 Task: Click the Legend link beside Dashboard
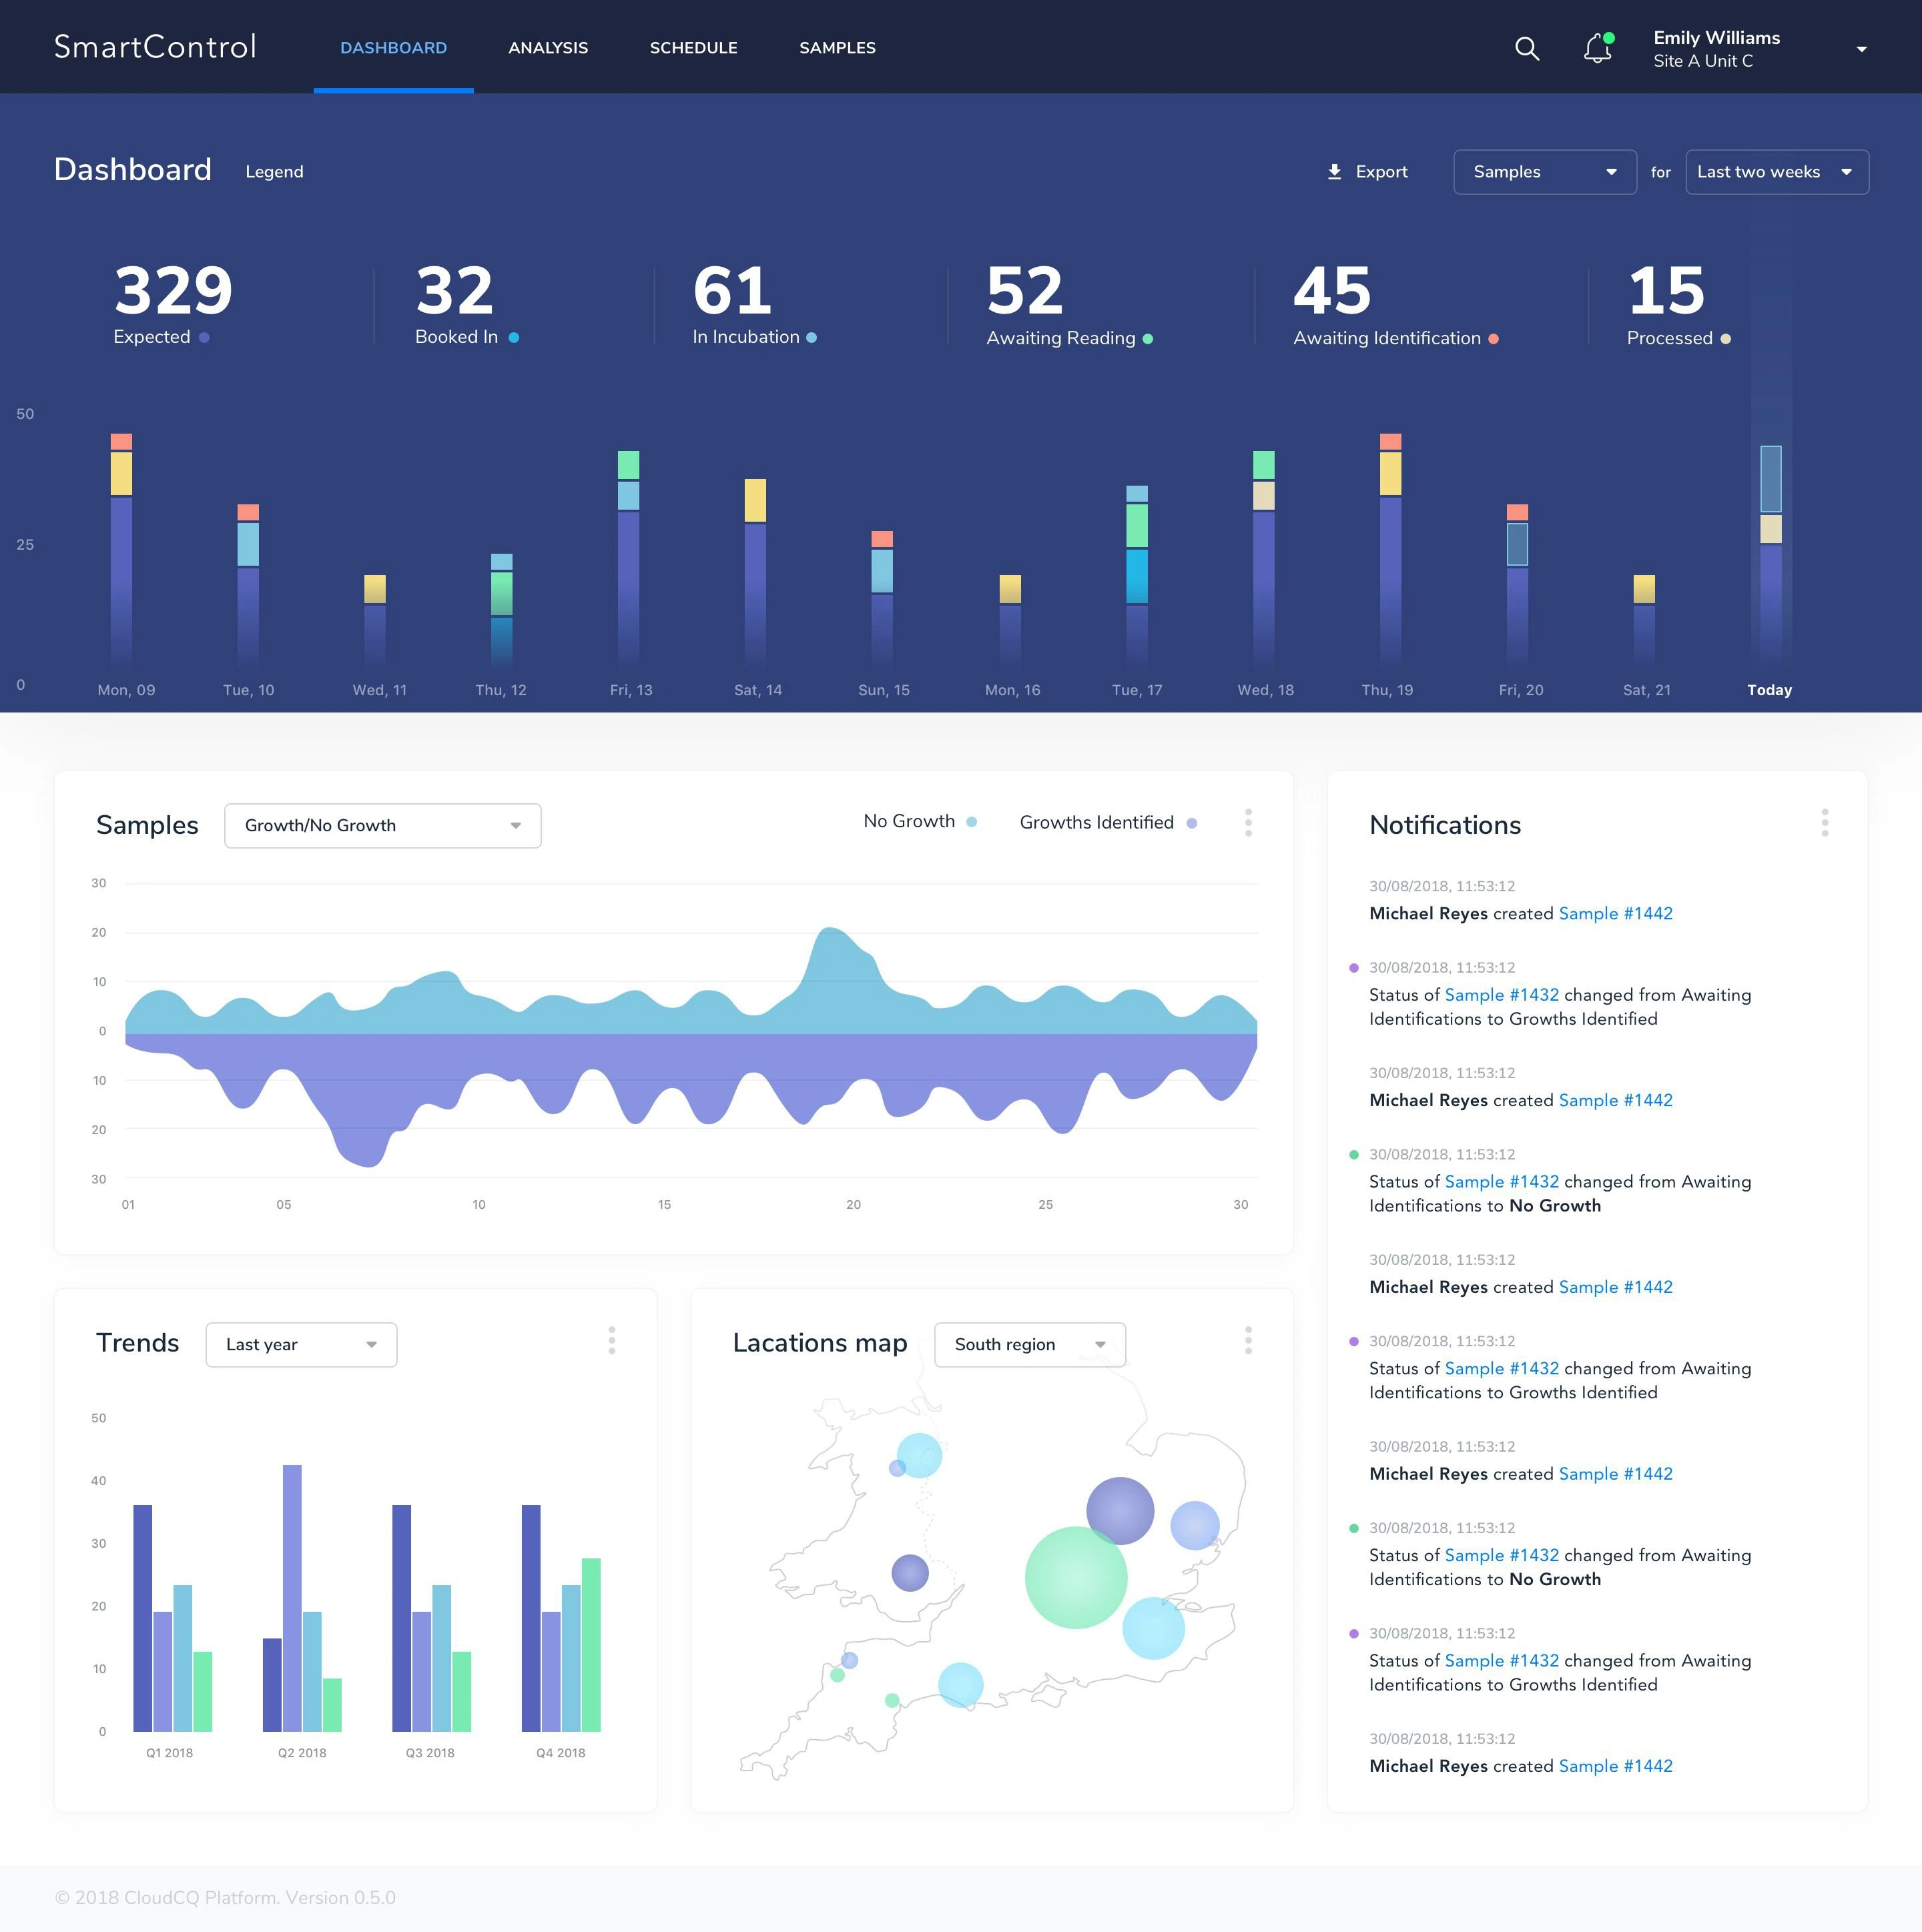274,172
